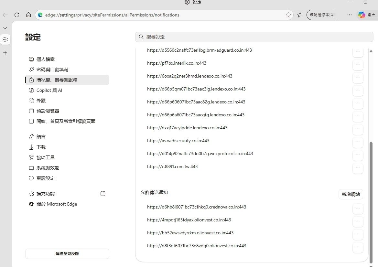Viewport: 378px width, 267px height.
Task: Open 擴充功能 in sidebar
Action: click(67, 194)
